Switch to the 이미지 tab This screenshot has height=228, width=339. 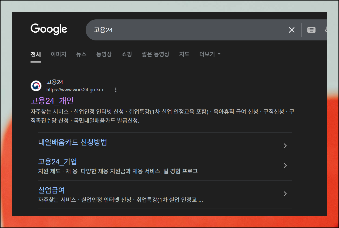(x=58, y=54)
